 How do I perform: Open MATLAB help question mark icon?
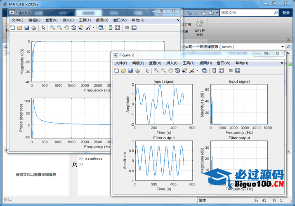[211, 13]
